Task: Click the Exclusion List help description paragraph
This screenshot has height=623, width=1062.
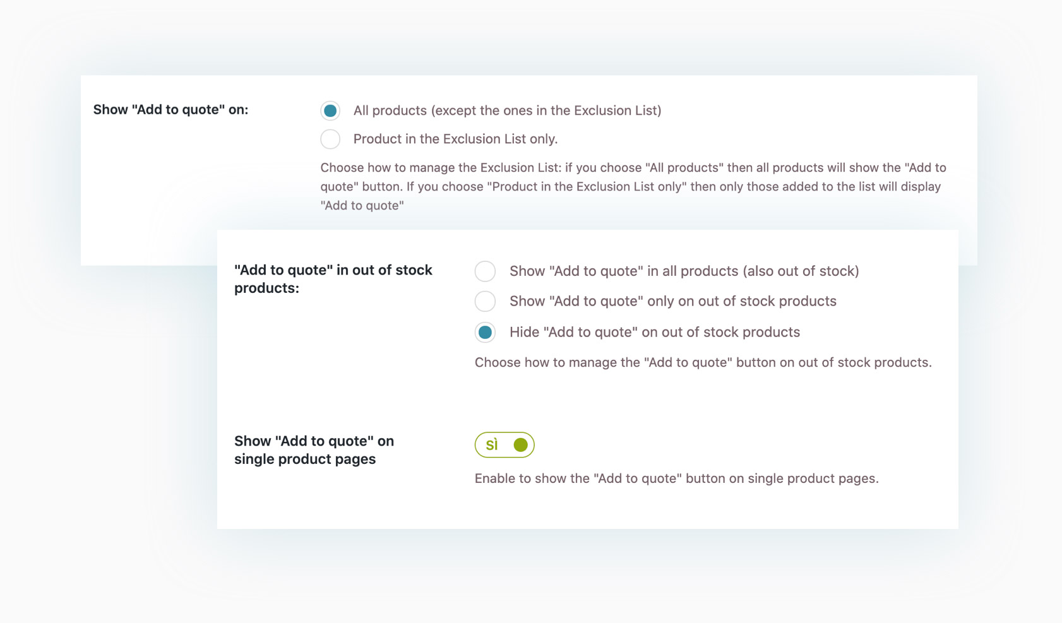Action: pyautogui.click(x=631, y=187)
